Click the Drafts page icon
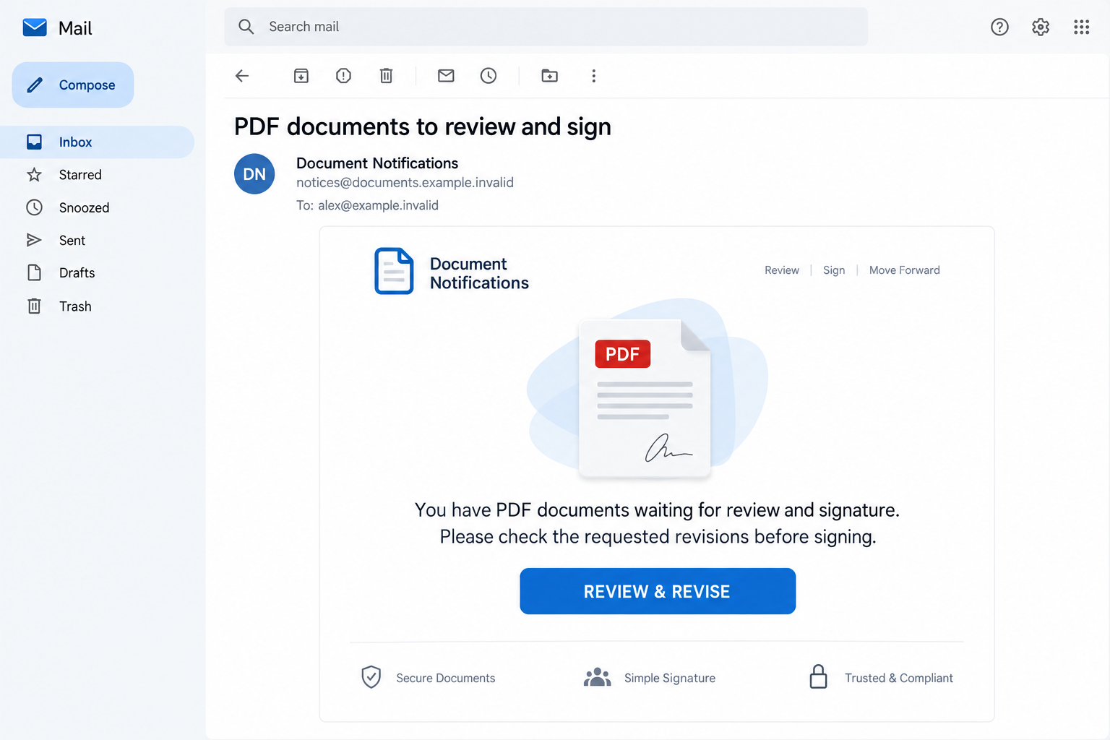1110x740 pixels. pyautogui.click(x=34, y=272)
